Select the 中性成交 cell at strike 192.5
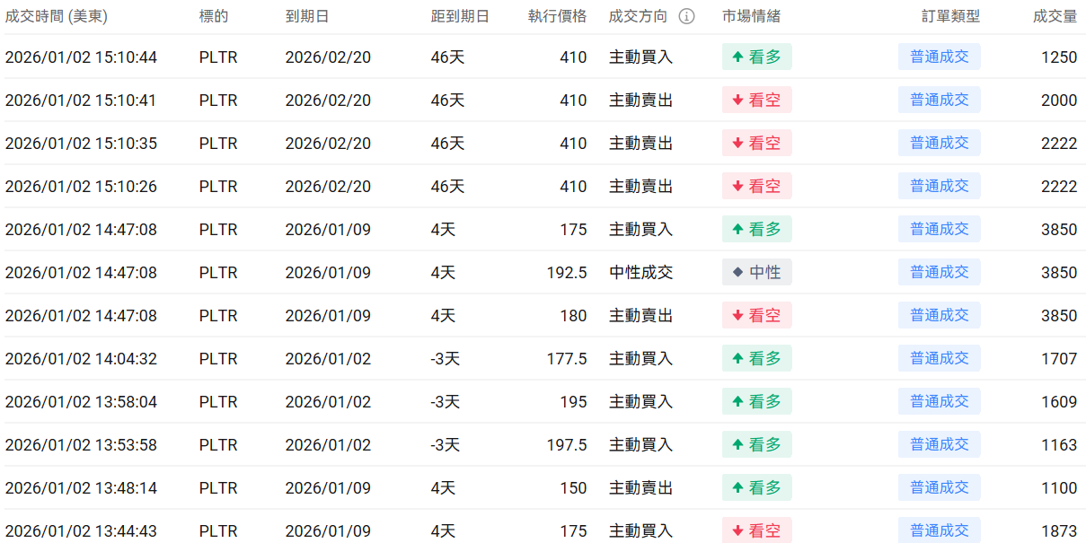This screenshot has height=543, width=1086. (640, 273)
